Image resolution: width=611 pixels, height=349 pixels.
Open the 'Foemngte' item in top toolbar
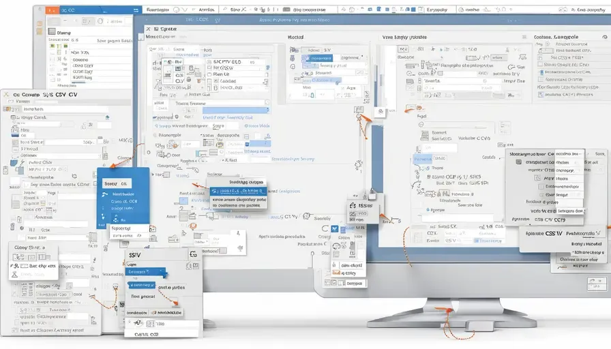pos(158,10)
